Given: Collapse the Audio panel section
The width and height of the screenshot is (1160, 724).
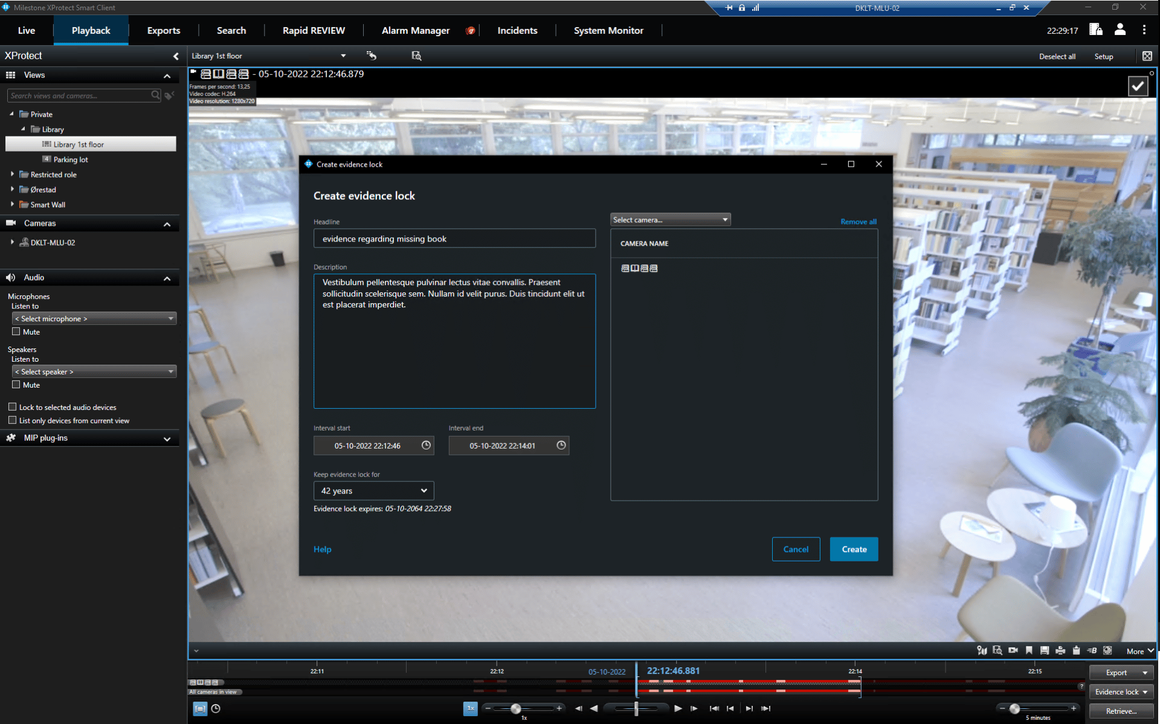Looking at the screenshot, I should 167,278.
